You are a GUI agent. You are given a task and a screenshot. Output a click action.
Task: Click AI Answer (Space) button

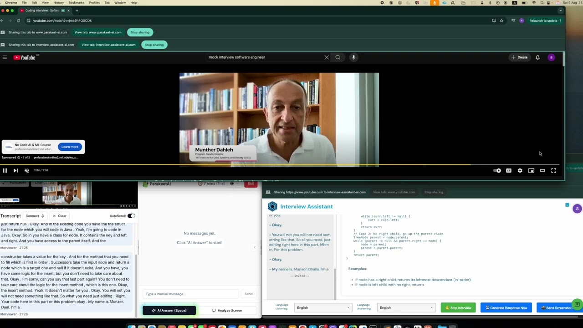[169, 310]
